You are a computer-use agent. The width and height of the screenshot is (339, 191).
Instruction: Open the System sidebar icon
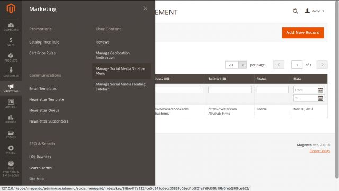coord(11,150)
